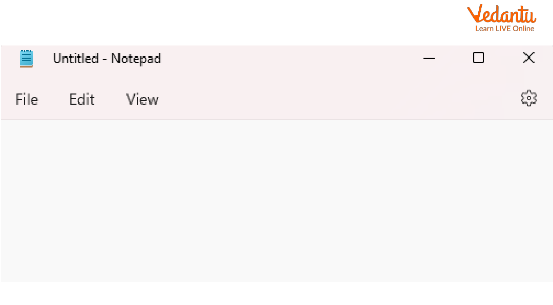Click empty title bar space left of minimize

coord(287,58)
